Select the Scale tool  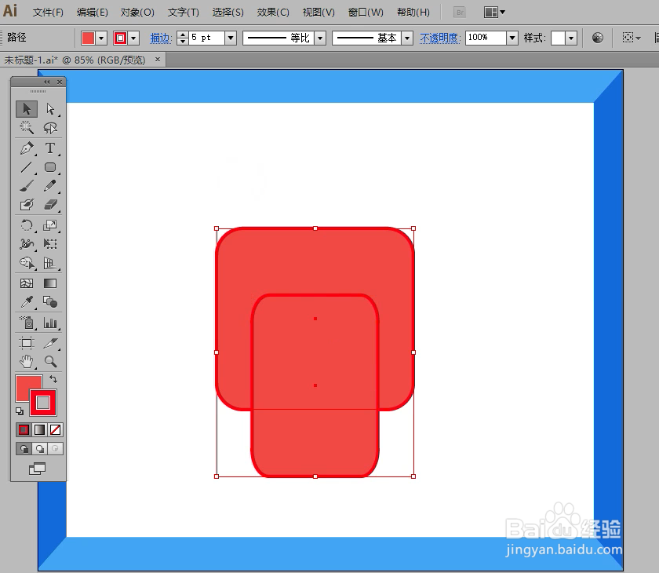tap(50, 225)
